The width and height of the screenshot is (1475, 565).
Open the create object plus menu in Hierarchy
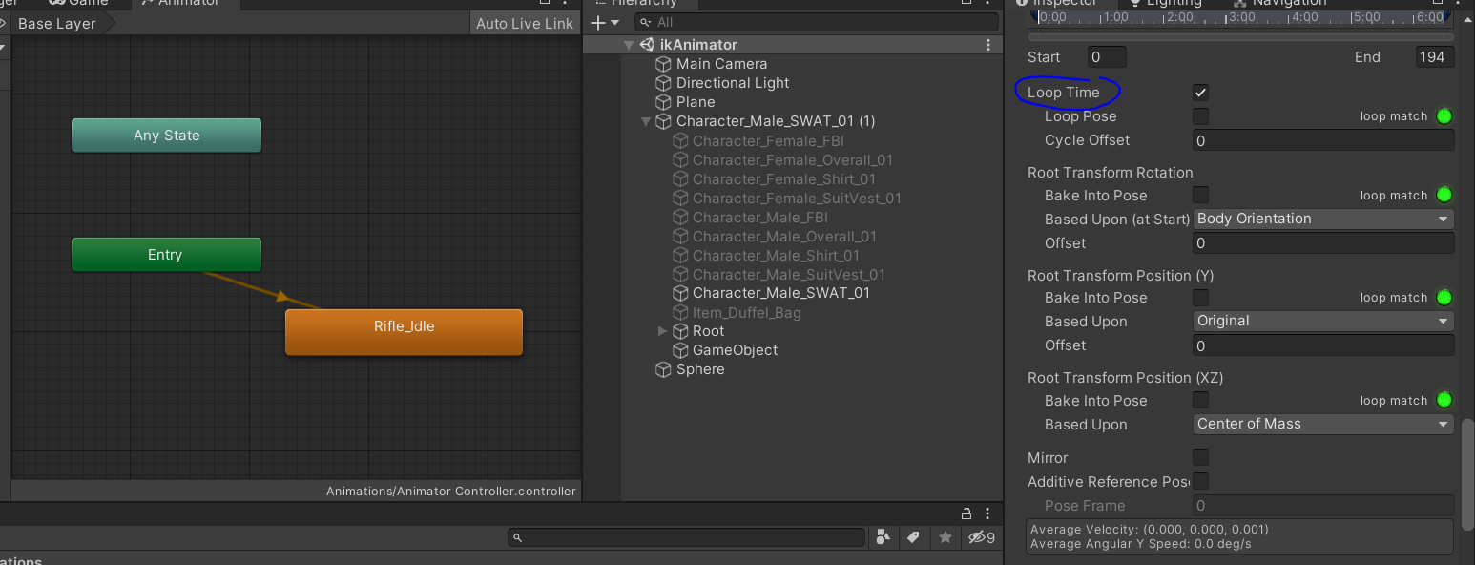coord(596,22)
